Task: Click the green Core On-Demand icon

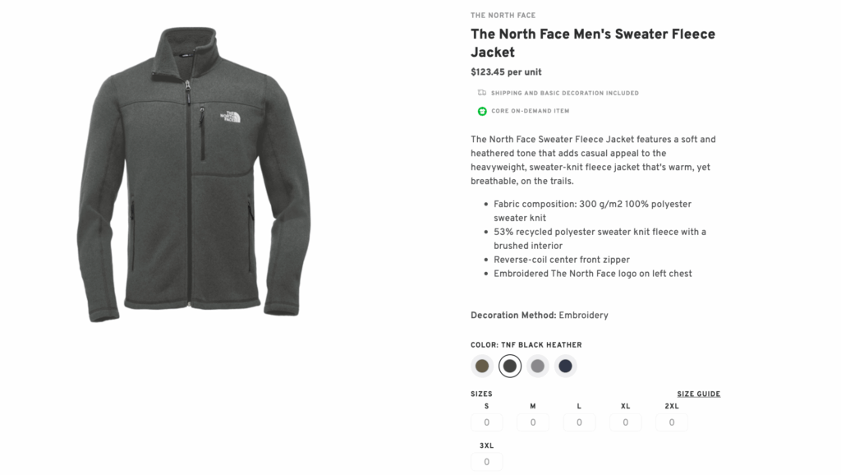Action: (478, 111)
